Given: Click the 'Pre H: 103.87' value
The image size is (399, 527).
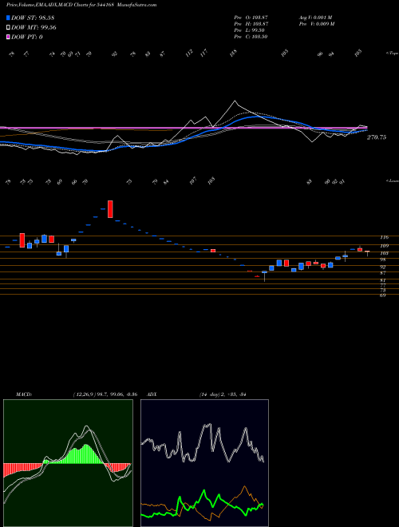Looking at the screenshot, I should (x=251, y=24).
